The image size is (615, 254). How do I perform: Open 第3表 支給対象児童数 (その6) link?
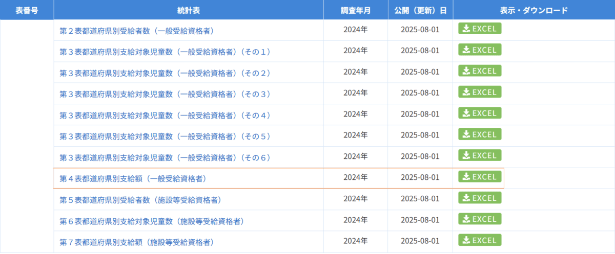click(165, 157)
